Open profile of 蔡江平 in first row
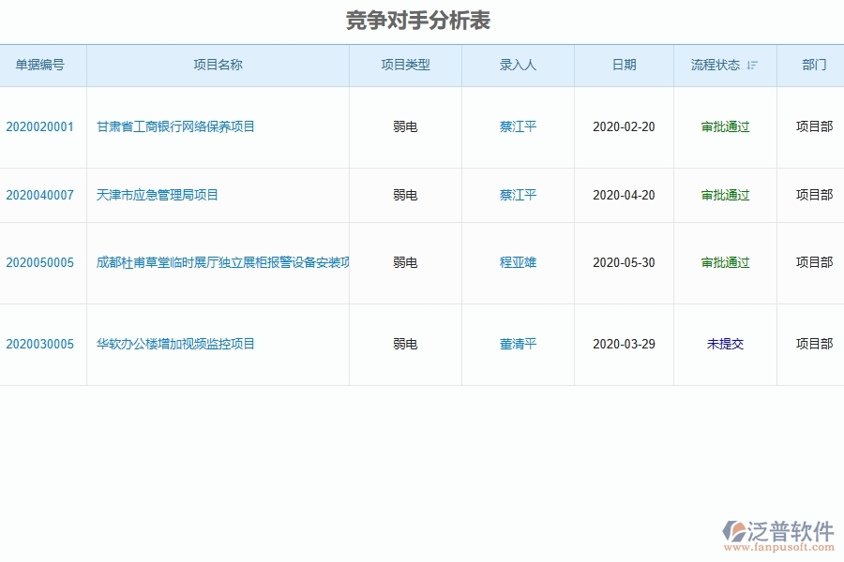Screen dimensions: 844x562 tap(517, 126)
